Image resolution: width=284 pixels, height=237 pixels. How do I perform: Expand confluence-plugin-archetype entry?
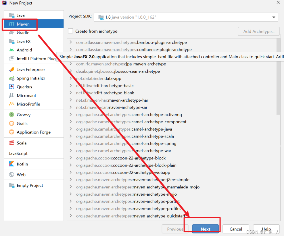71,49
